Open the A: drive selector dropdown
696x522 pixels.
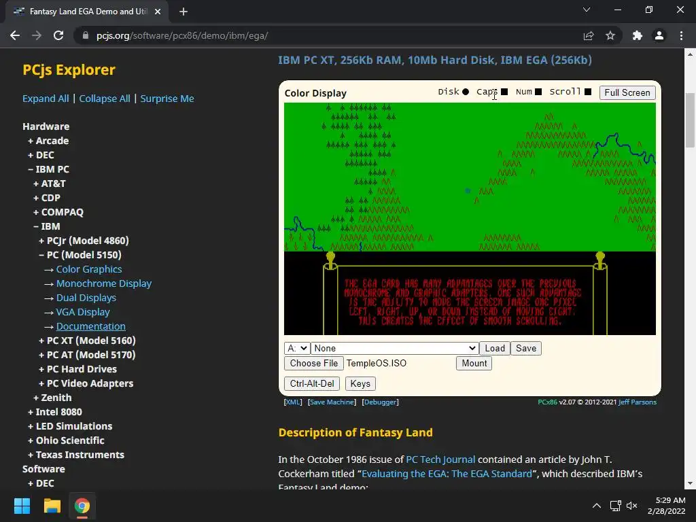297,348
